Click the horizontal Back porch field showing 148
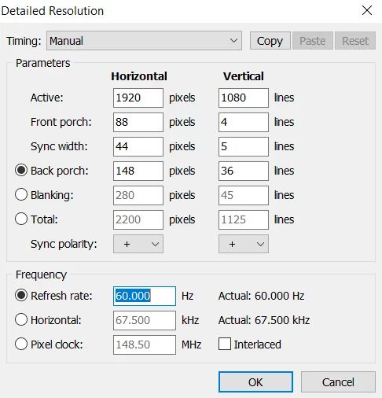Viewport: 382px width, 398px height. (138, 171)
